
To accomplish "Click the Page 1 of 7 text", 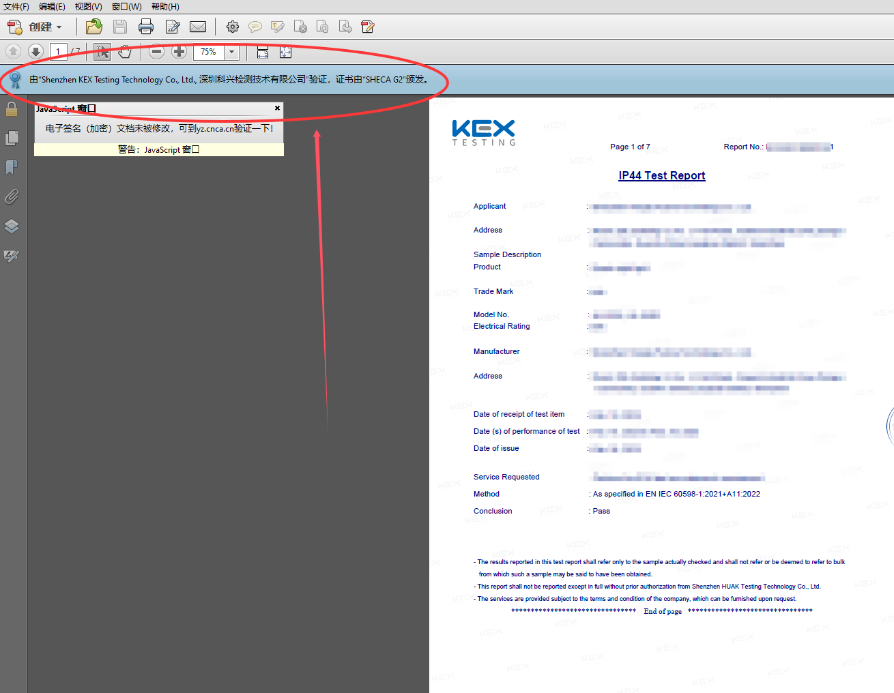I will coord(630,147).
